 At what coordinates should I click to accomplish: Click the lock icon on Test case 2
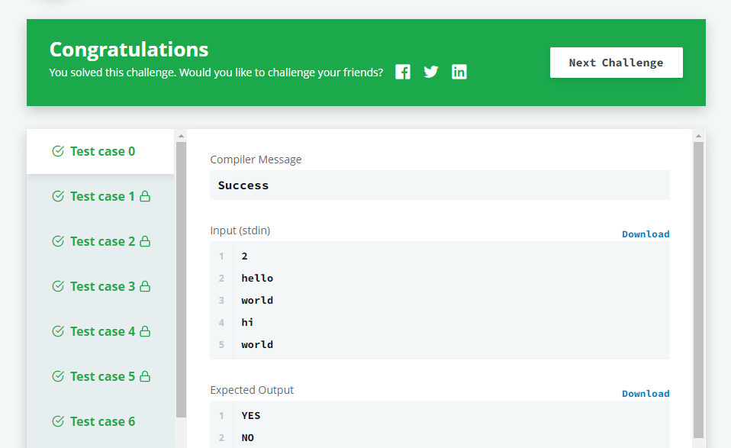(x=145, y=241)
